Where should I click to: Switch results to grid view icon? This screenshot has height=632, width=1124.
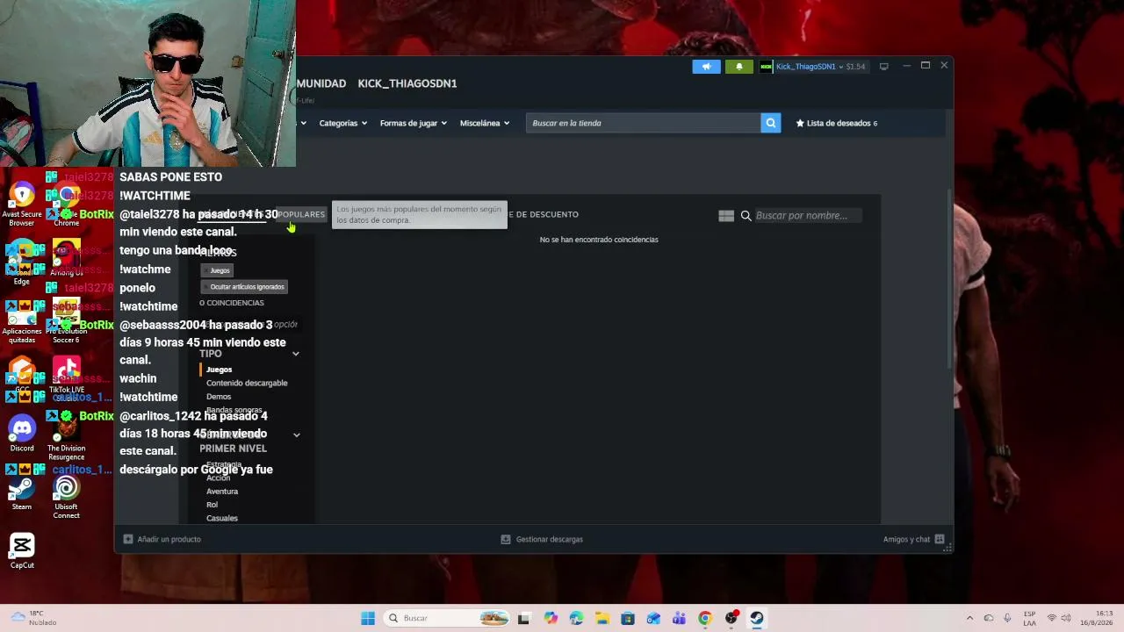726,215
